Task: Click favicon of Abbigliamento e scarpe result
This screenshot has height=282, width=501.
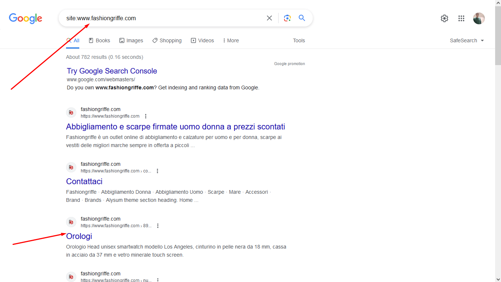Action: coord(71,113)
